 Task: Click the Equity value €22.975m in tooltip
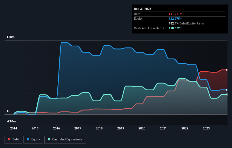(x=175, y=19)
